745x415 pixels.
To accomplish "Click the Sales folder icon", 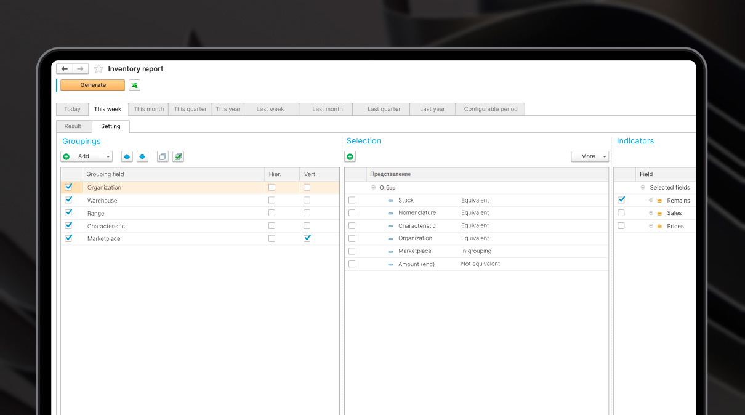I will (x=659, y=213).
